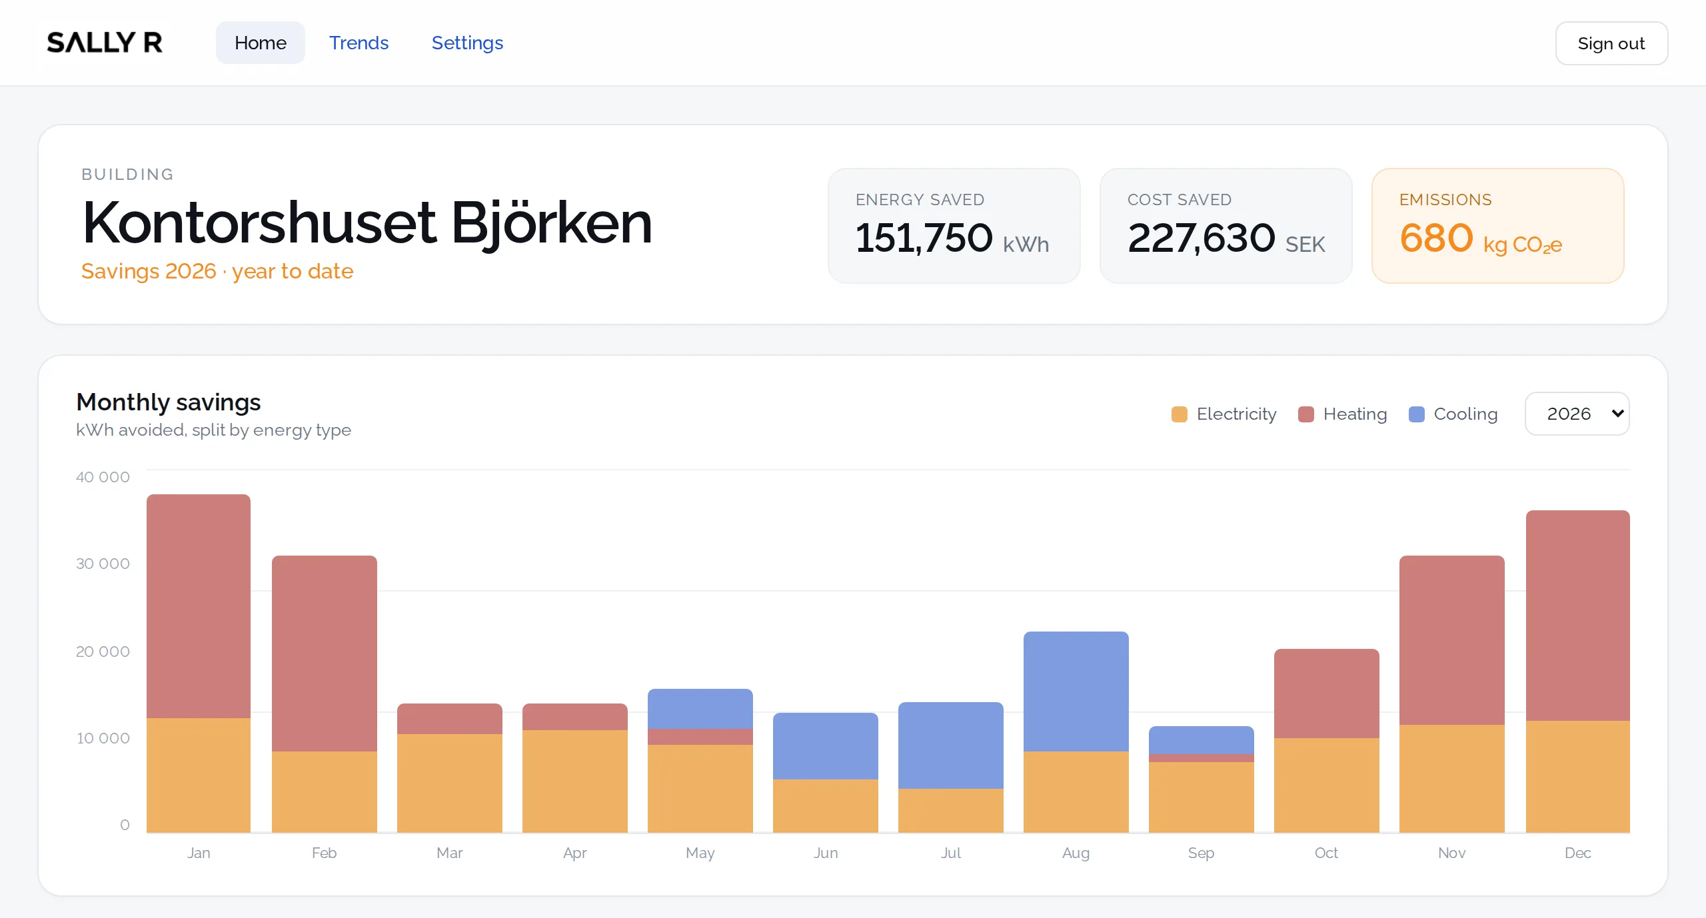Open the Home tab
1706x918 pixels.
tap(261, 43)
